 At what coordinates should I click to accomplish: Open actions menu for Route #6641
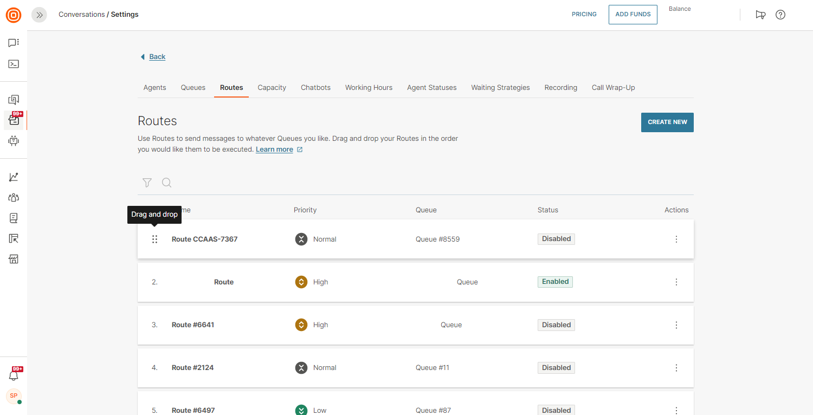click(676, 325)
